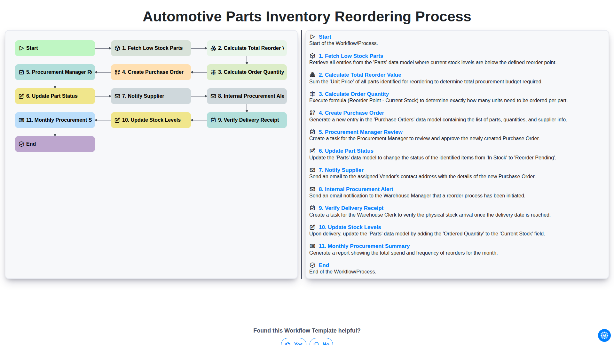Open the End link in step list
The width and height of the screenshot is (614, 345).
point(324,265)
